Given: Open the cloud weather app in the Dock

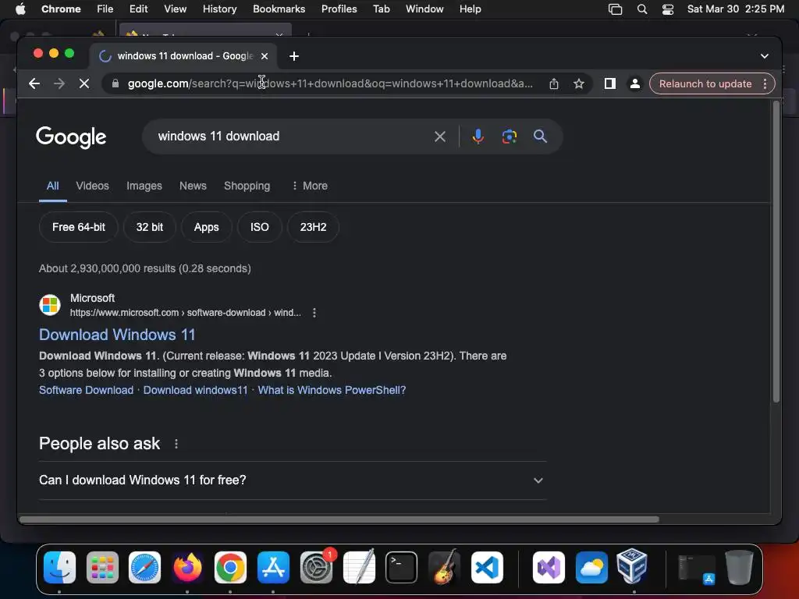Looking at the screenshot, I should (x=591, y=567).
